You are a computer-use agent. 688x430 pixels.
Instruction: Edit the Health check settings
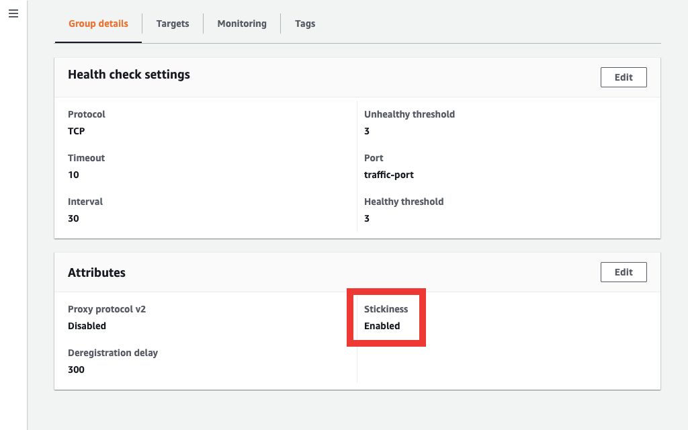[x=623, y=77]
